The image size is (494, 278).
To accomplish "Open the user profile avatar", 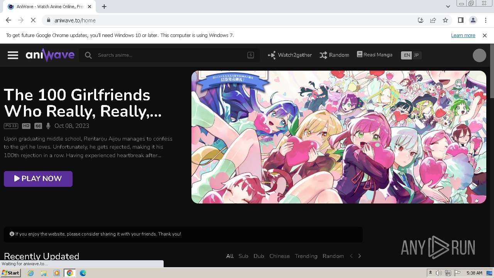I will [479, 55].
